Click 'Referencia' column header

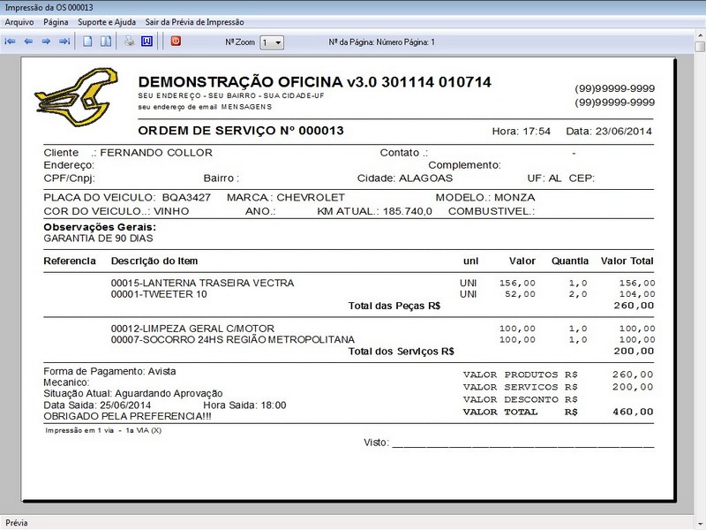(x=70, y=261)
